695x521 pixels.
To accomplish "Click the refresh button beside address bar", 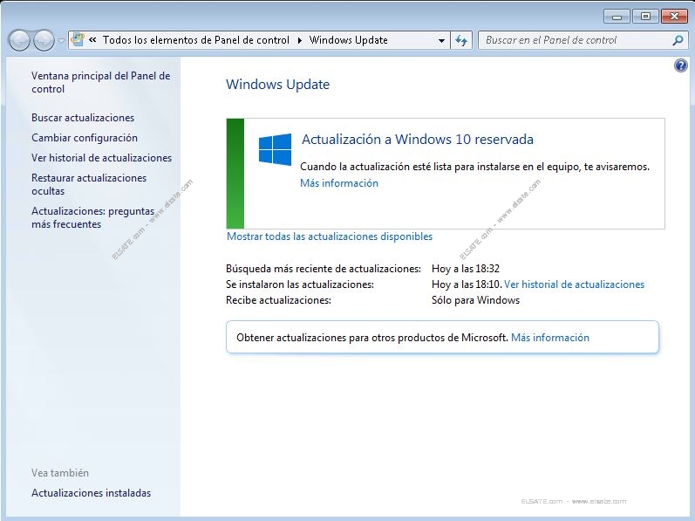I will point(461,40).
